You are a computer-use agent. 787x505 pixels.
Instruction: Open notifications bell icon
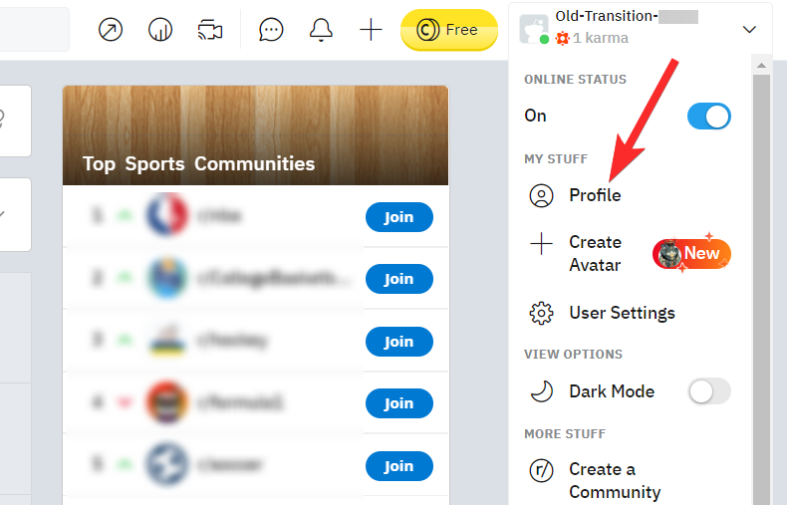coord(321,30)
